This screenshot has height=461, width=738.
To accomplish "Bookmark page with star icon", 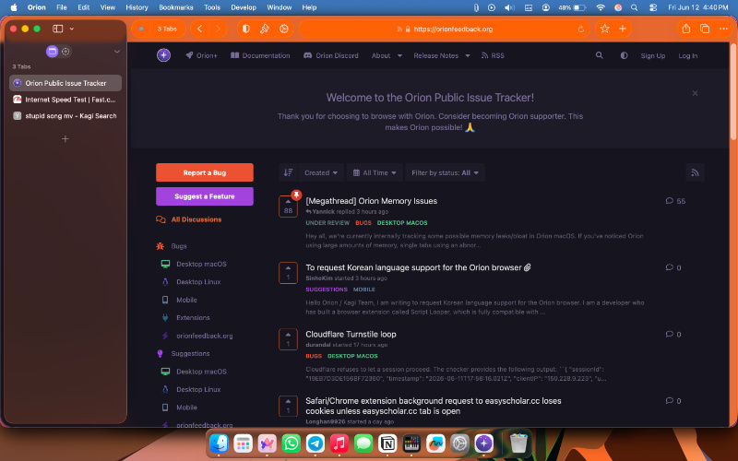I will (x=605, y=29).
